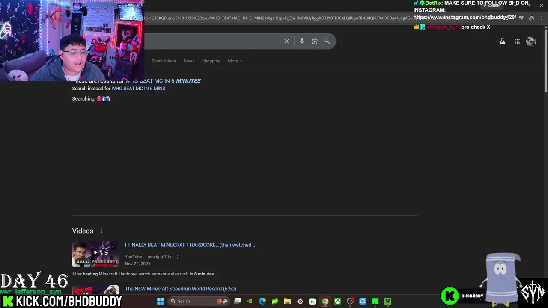Screen dimensions: 548x308
Task: Clear the Google search box text
Action: tap(286, 41)
